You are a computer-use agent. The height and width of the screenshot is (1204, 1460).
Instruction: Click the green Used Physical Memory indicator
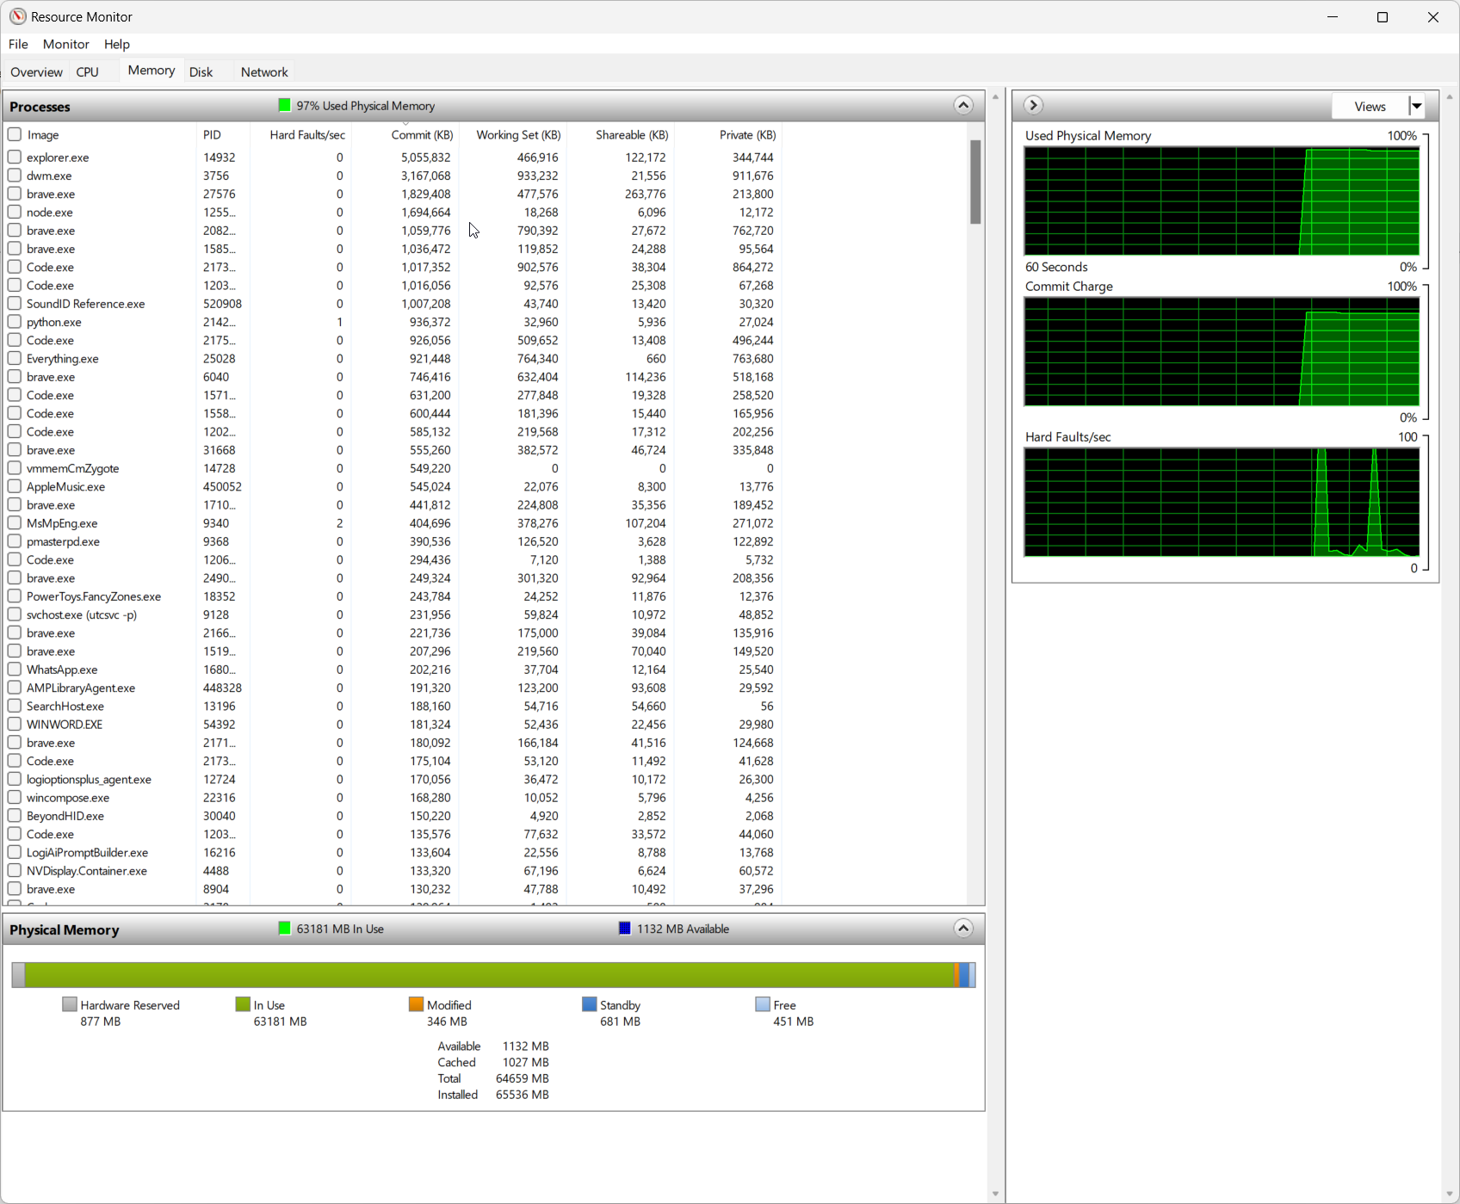[x=285, y=105]
